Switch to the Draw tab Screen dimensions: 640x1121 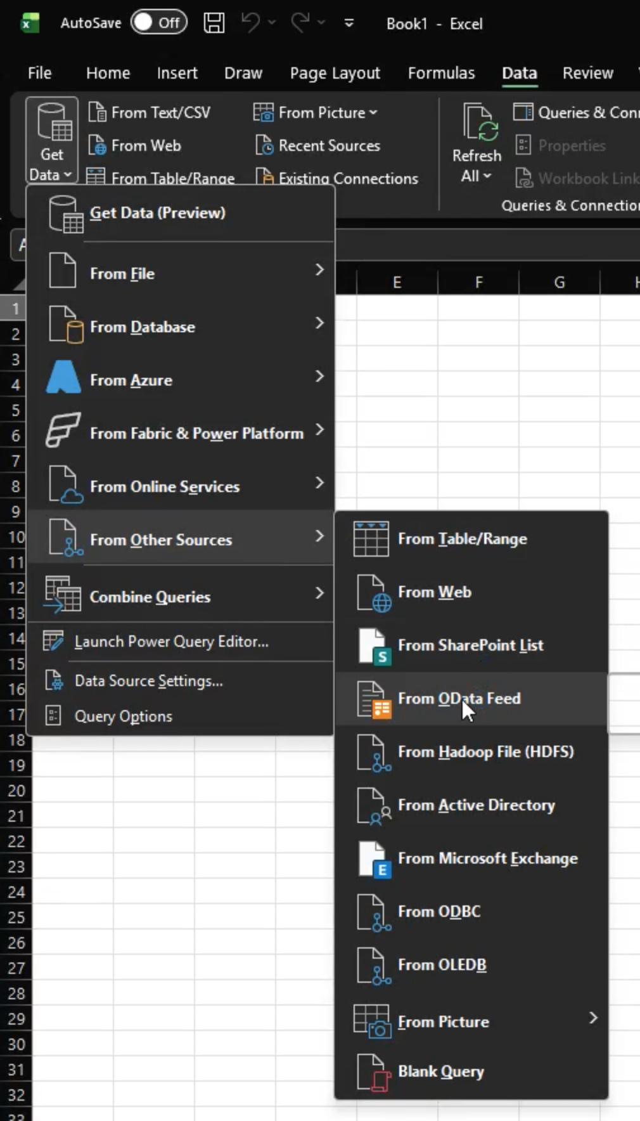tap(243, 73)
